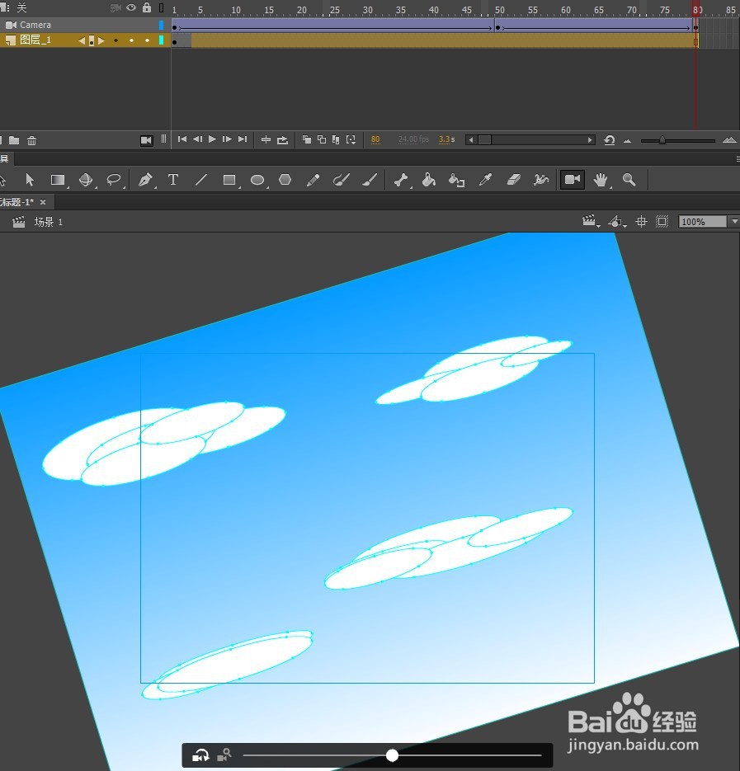
Task: Open the onion skin options flyout
Action: 351,139
